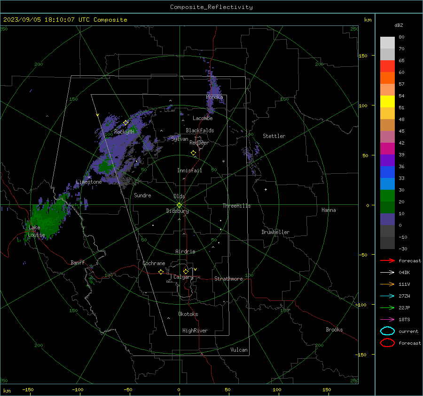Viewport: 423px width, 396px height.
Task: Click the magenta 18TS arrow legend icon
Action: coord(387,320)
